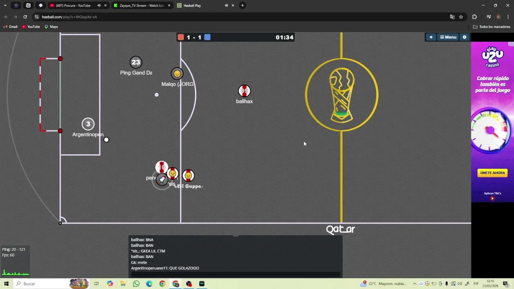This screenshot has width=514, height=289.
Task: Mute audio on the YouTube tab
Action: click(99, 6)
